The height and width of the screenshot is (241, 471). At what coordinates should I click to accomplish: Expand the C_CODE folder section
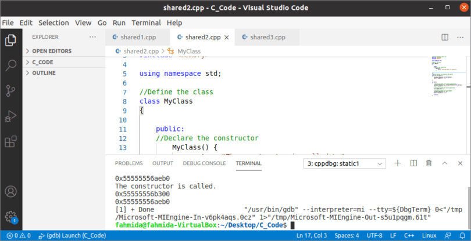pyautogui.click(x=42, y=62)
